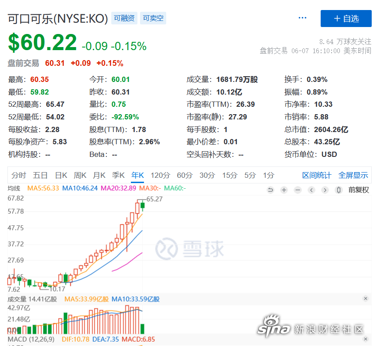Click the MA5:56.33 moving average label

pyautogui.click(x=43, y=188)
